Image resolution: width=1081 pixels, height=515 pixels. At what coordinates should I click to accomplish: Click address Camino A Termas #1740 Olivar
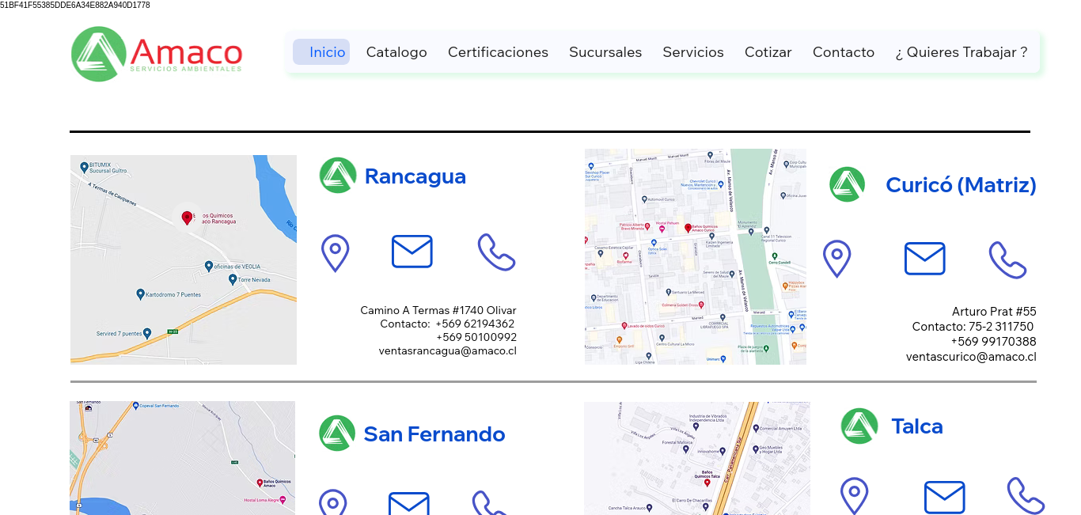tap(438, 310)
